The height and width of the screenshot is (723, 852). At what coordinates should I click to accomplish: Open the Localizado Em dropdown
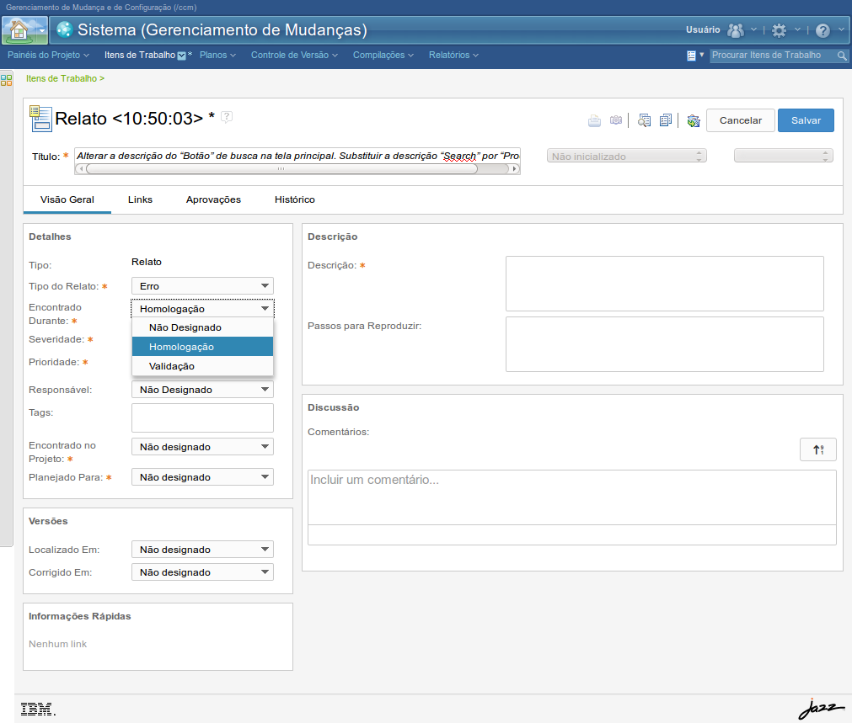[202, 550]
